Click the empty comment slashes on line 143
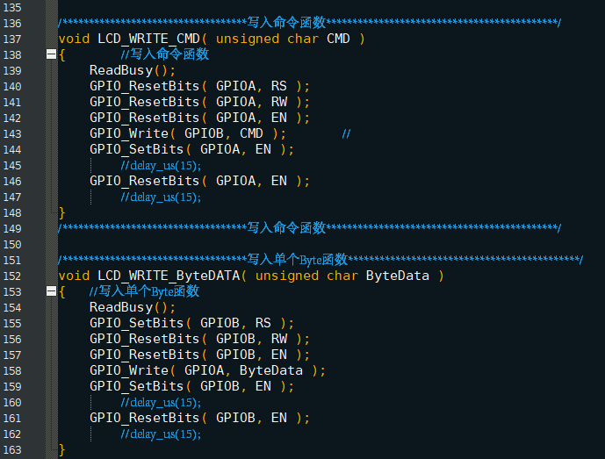The height and width of the screenshot is (459, 605). click(346, 134)
